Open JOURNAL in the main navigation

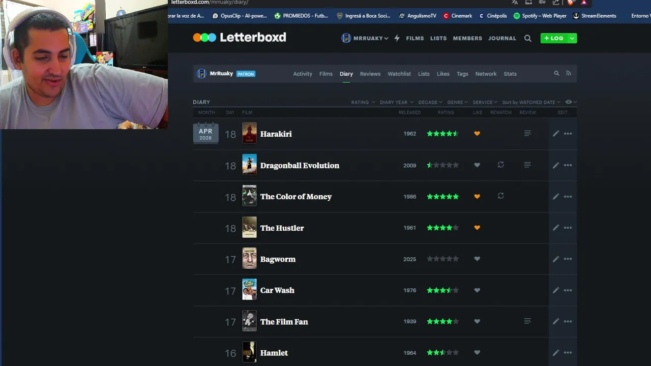(502, 38)
